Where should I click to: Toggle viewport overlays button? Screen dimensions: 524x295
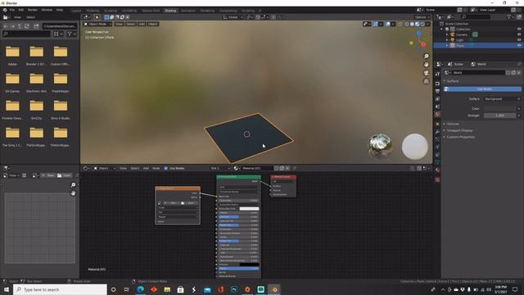[x=388, y=24]
